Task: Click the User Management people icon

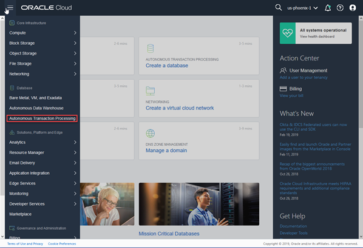Action: pos(283,70)
